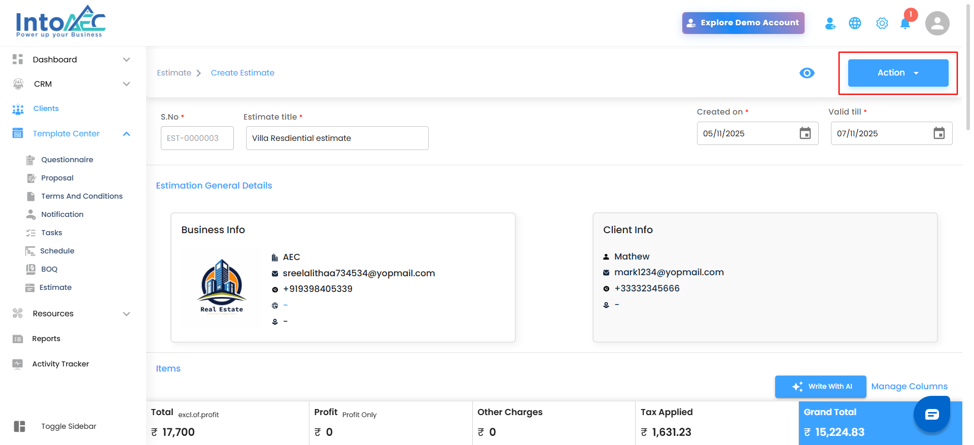The height and width of the screenshot is (445, 974).
Task: Click the globe language icon
Action: click(x=855, y=23)
